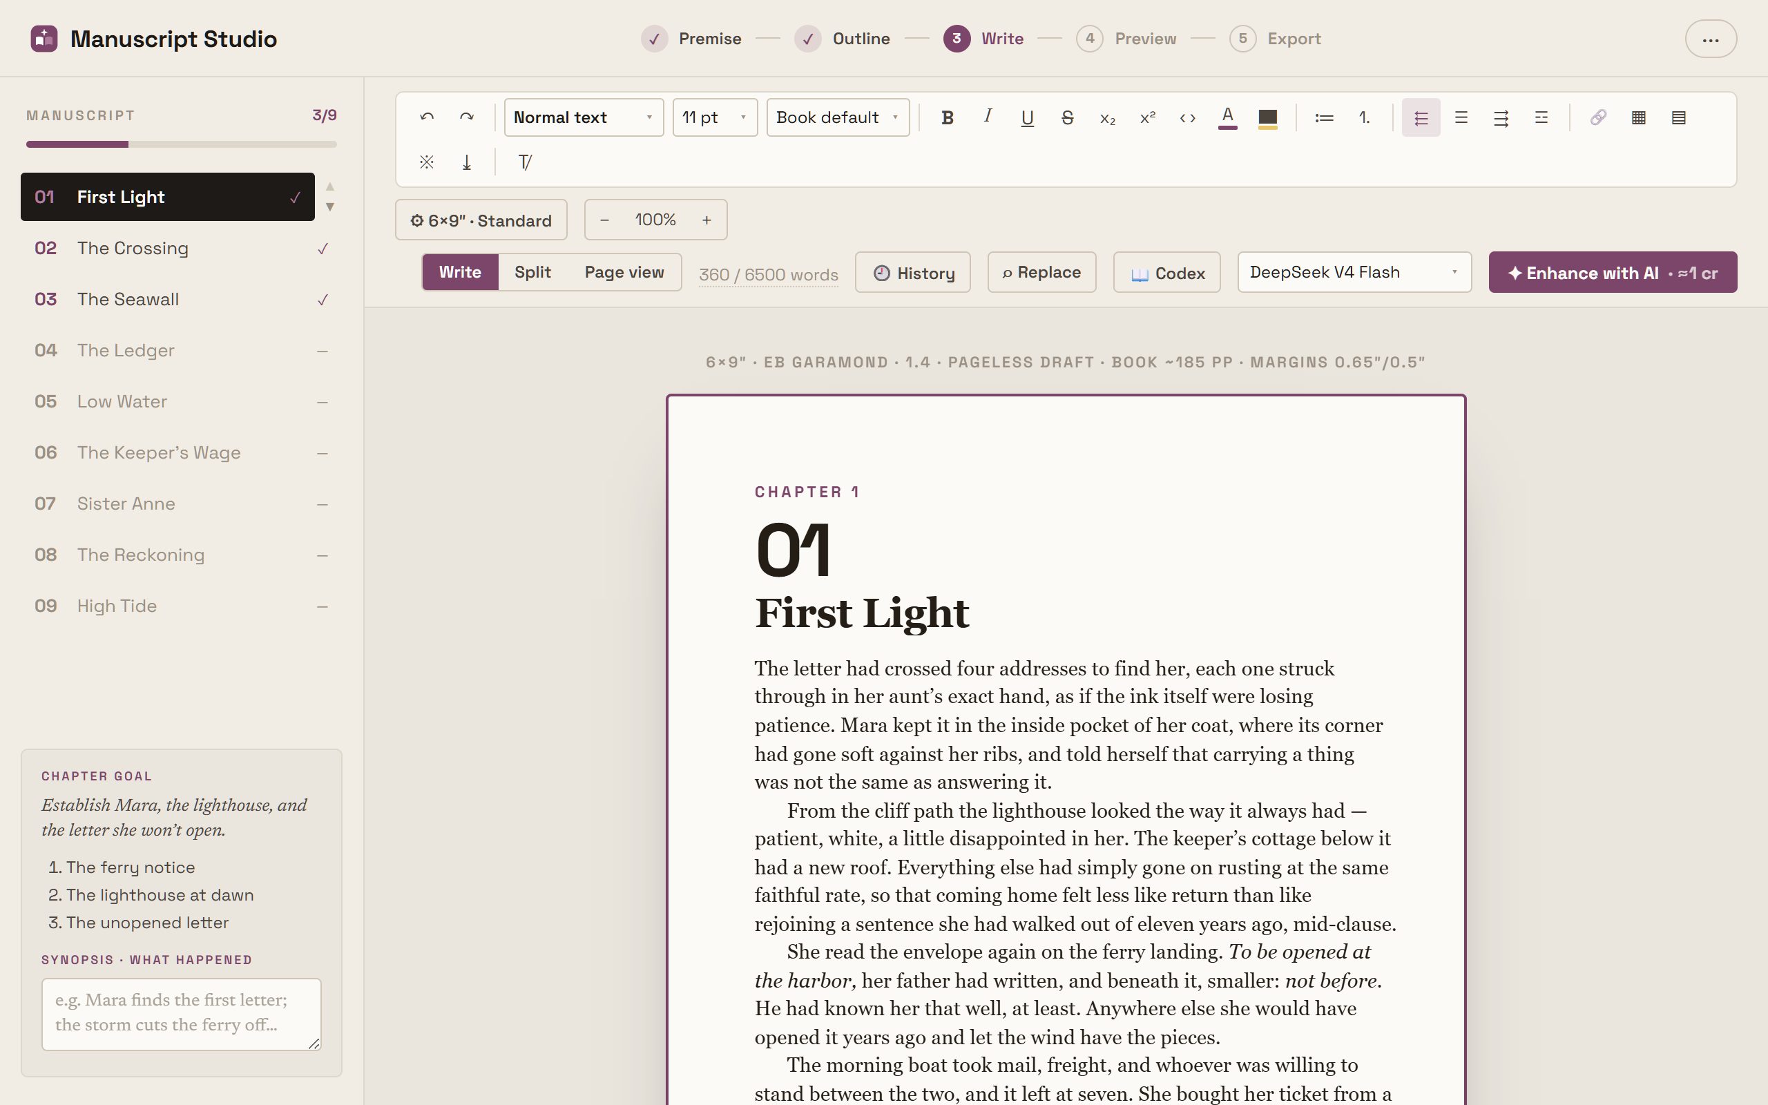Set justified text alignment
Image resolution: width=1768 pixels, height=1105 pixels.
pyautogui.click(x=1541, y=117)
